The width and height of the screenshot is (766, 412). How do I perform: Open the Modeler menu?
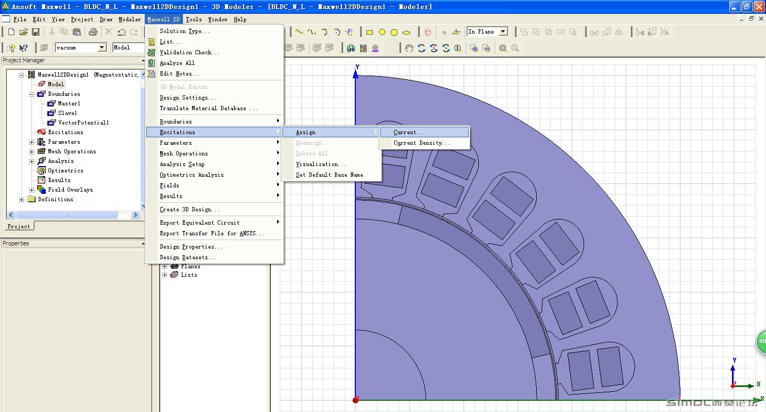(130, 19)
